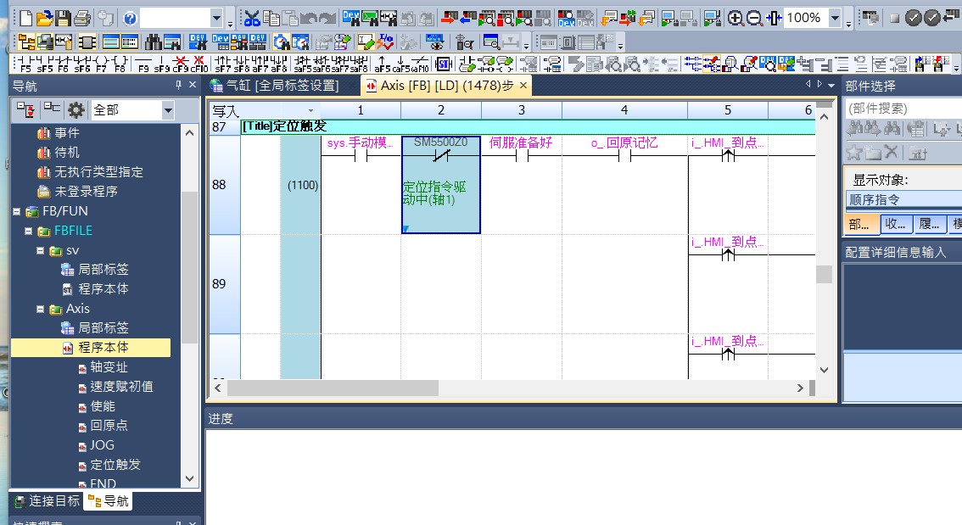The height and width of the screenshot is (525, 962).
Task: Click the binoculars find icon
Action: (154, 42)
